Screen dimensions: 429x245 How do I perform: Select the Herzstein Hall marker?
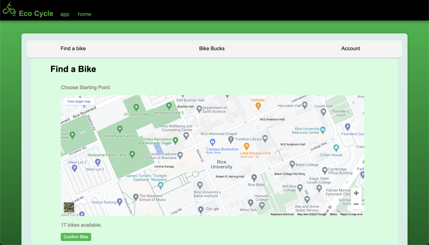pyautogui.click(x=305, y=105)
